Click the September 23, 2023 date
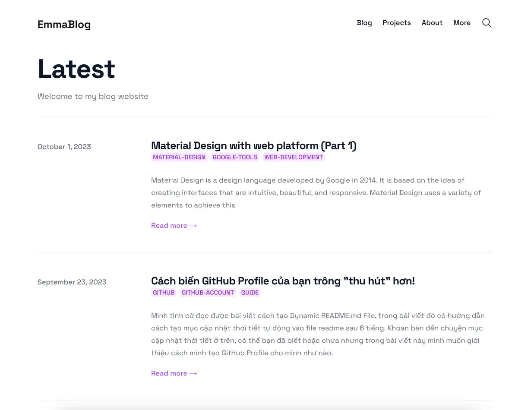 72,282
